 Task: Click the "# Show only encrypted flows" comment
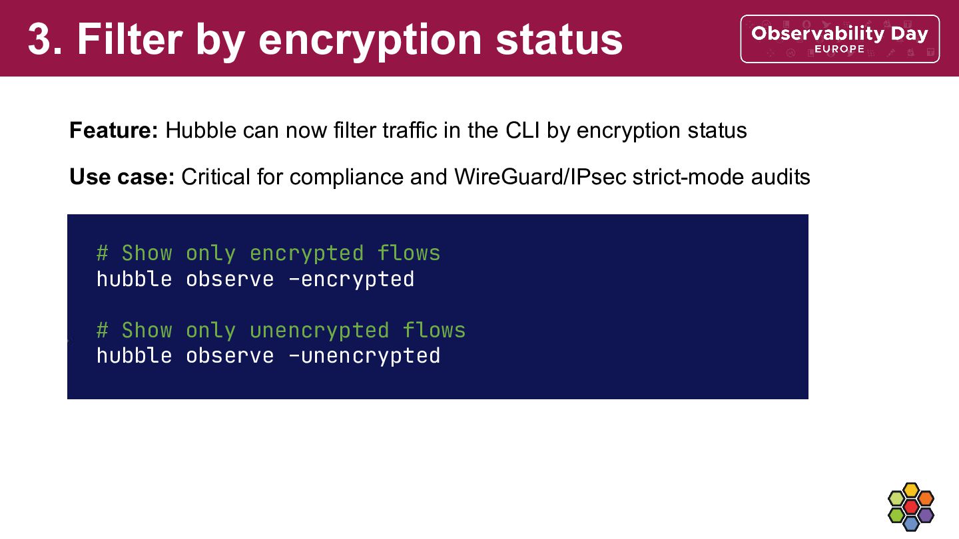point(268,253)
